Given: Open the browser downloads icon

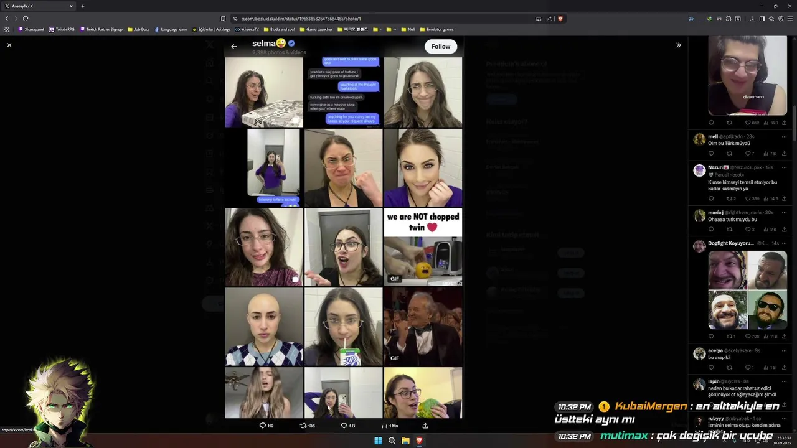Looking at the screenshot, I should click(x=752, y=19).
